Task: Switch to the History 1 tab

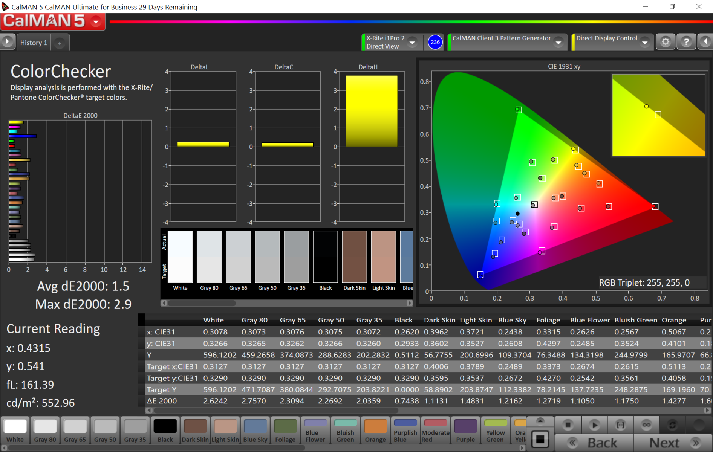Action: pyautogui.click(x=34, y=43)
